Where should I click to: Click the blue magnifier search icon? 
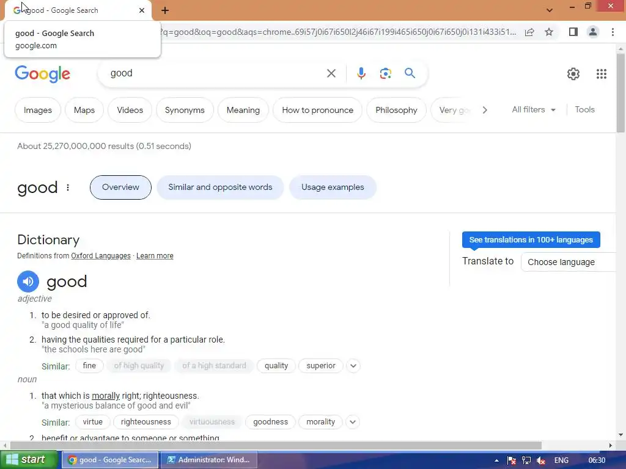[x=410, y=73]
